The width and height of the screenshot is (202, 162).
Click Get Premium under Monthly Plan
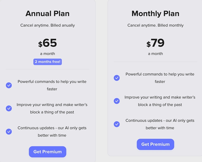click(x=155, y=144)
